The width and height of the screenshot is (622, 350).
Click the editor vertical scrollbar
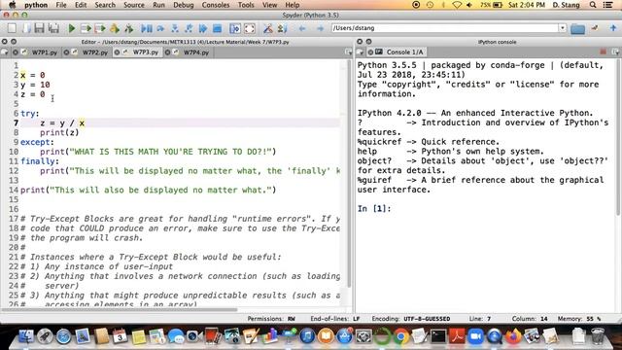coord(349,174)
